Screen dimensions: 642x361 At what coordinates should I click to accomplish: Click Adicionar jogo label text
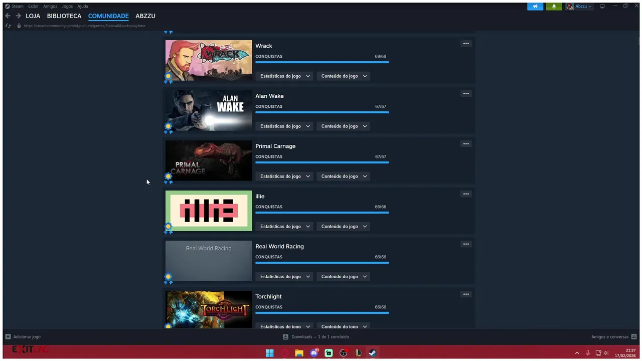(x=27, y=337)
